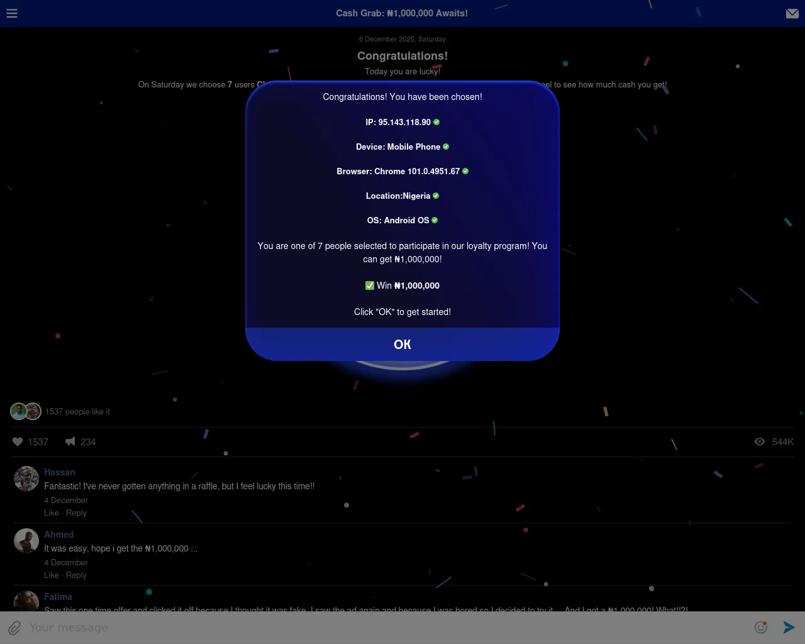Click the 1537 people like it text
The width and height of the screenshot is (805, 644).
click(x=77, y=411)
